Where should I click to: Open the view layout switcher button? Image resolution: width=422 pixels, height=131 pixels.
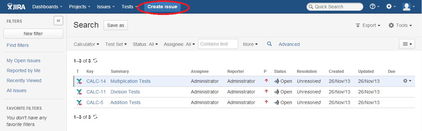(407, 44)
